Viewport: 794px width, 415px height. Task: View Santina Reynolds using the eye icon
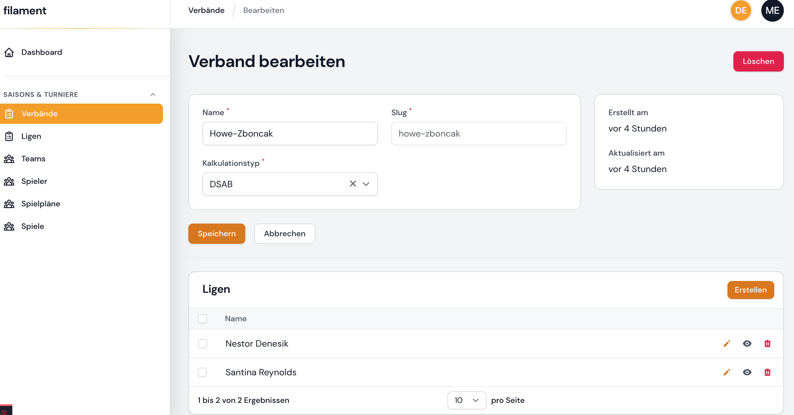point(747,372)
